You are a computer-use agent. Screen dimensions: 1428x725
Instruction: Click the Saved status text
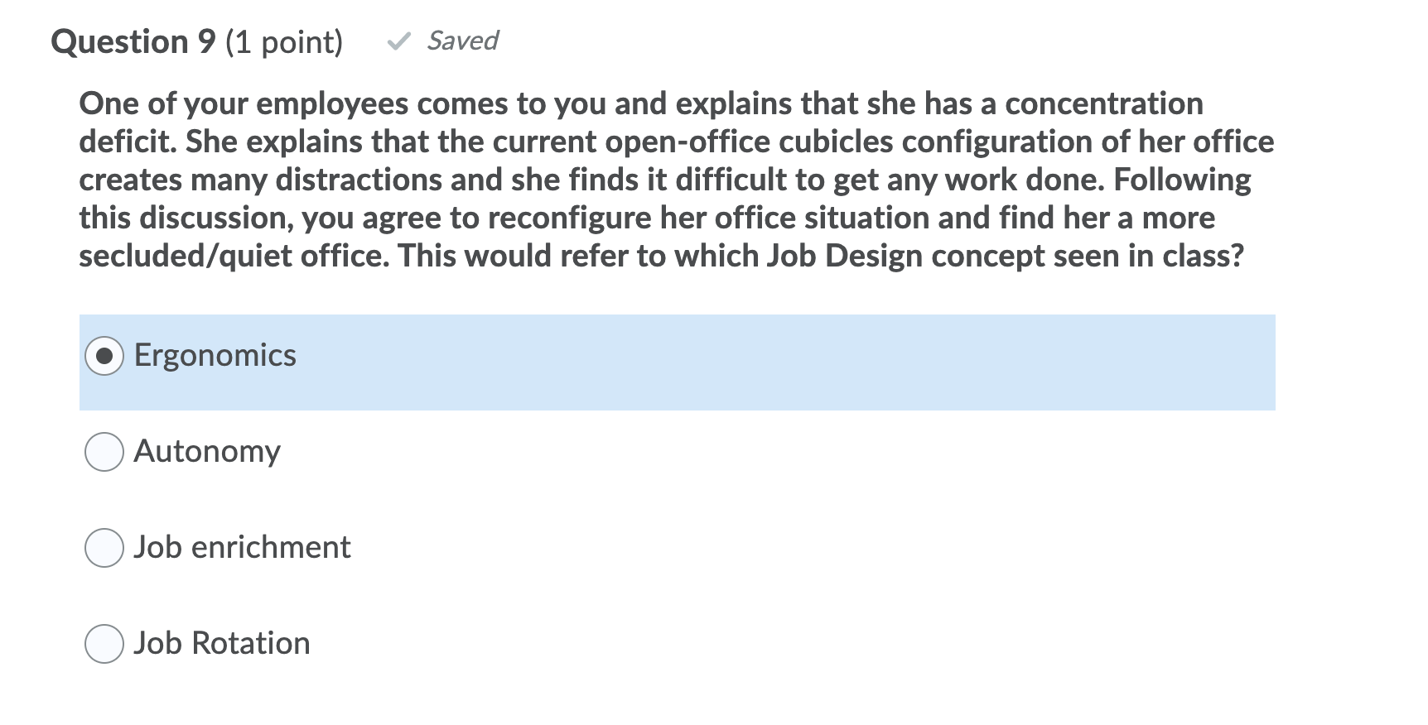coord(461,40)
